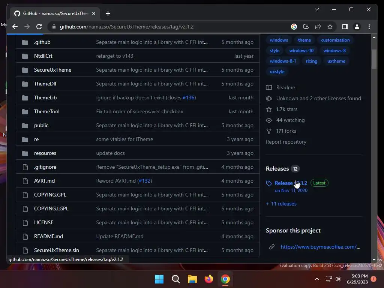The height and width of the screenshot is (288, 384).
Task: Open tab search chevron in title bar
Action: [316, 9]
